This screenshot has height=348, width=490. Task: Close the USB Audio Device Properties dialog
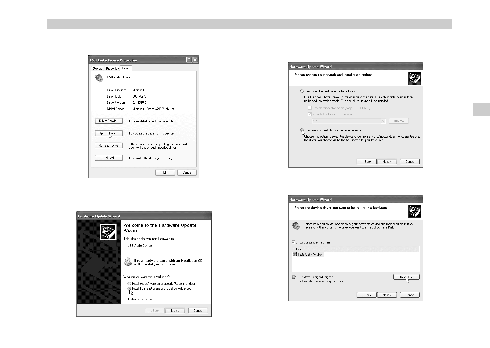click(195, 60)
